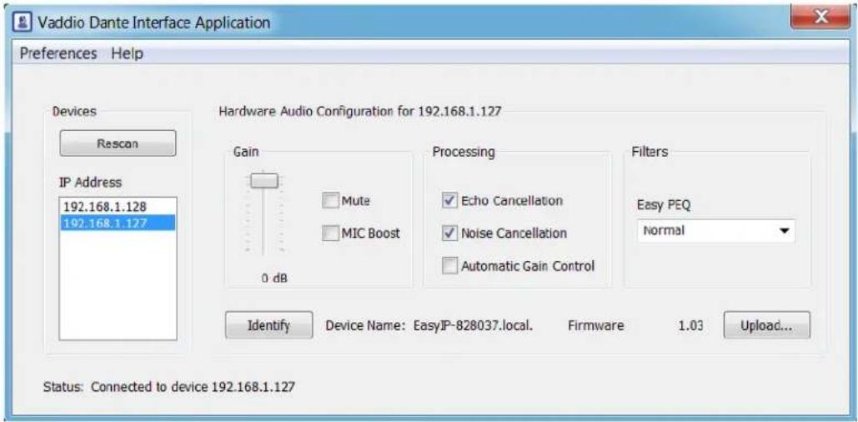This screenshot has width=858, height=422.
Task: Select device 192.168.1.127 in list
Action: pyautogui.click(x=118, y=222)
